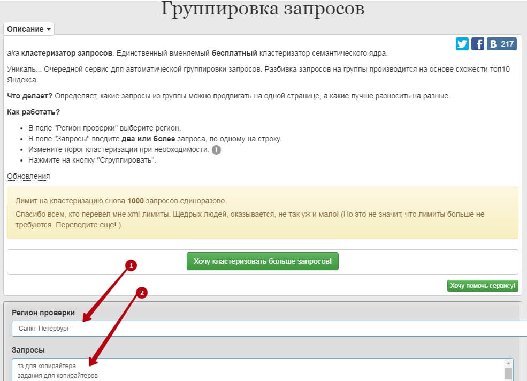Click inside the Запросы textarea
This screenshot has width=527, height=381.
click(263, 370)
